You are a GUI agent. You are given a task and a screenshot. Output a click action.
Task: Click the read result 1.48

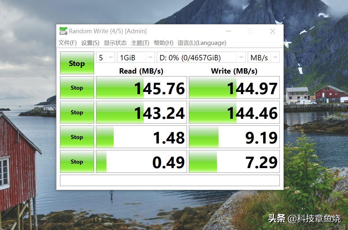point(141,137)
